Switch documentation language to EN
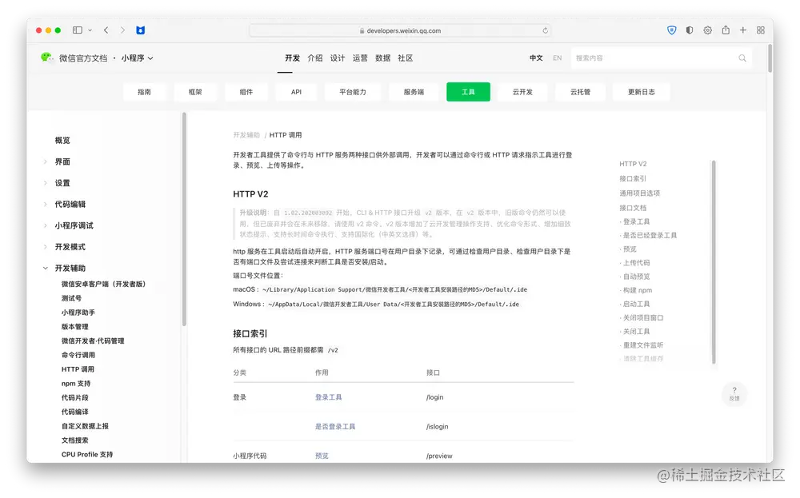The image size is (800, 498). [557, 58]
